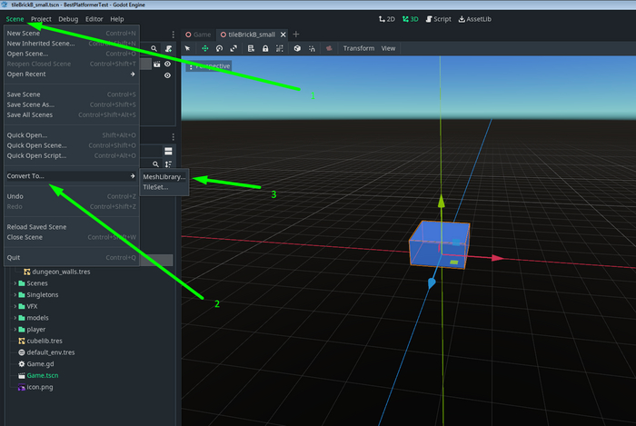Select the Game.tscn file
The image size is (636, 426).
[x=43, y=374]
